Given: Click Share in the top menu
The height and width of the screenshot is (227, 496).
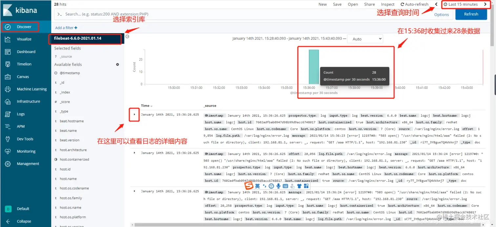Looking at the screenshot, I should [x=369, y=4].
